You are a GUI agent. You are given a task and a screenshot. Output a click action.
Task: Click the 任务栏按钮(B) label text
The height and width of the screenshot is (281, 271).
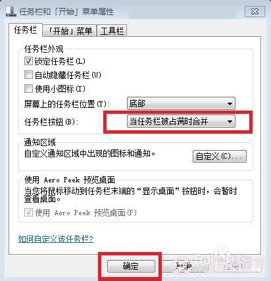tap(51, 122)
